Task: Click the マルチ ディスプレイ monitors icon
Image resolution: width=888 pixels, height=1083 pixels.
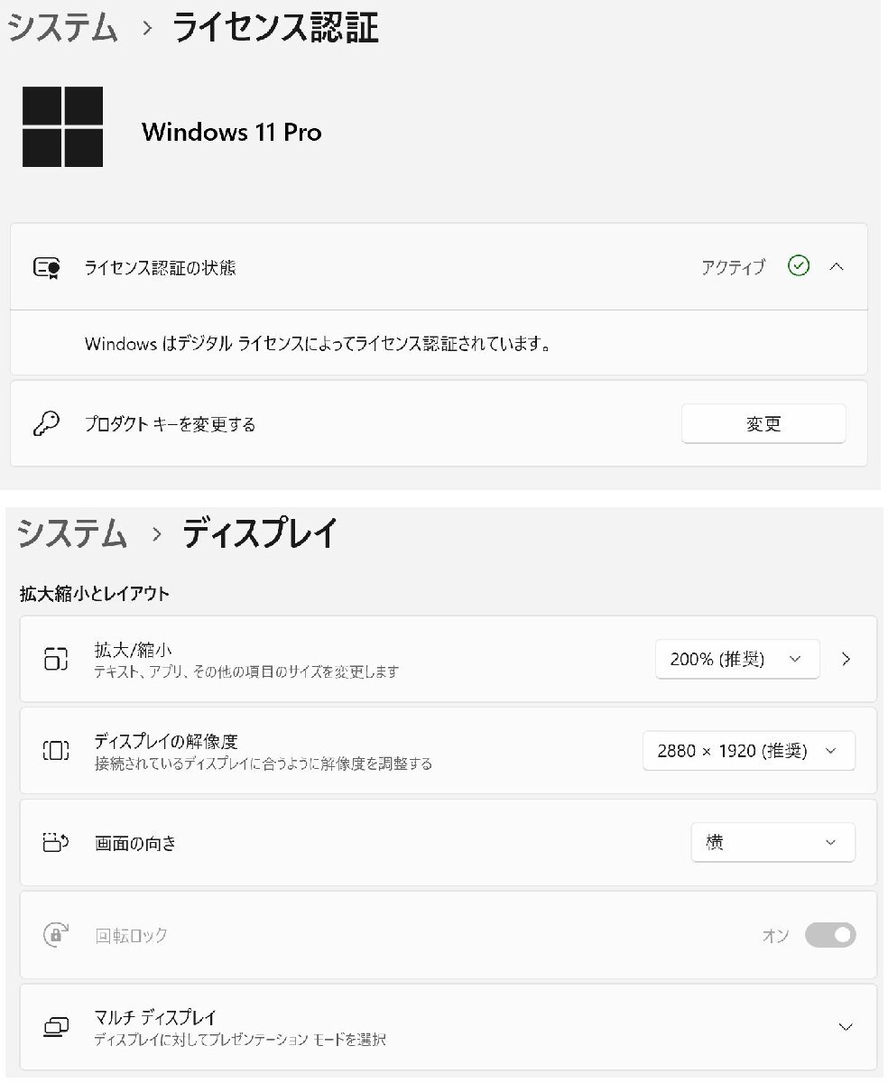Action: point(56,1026)
